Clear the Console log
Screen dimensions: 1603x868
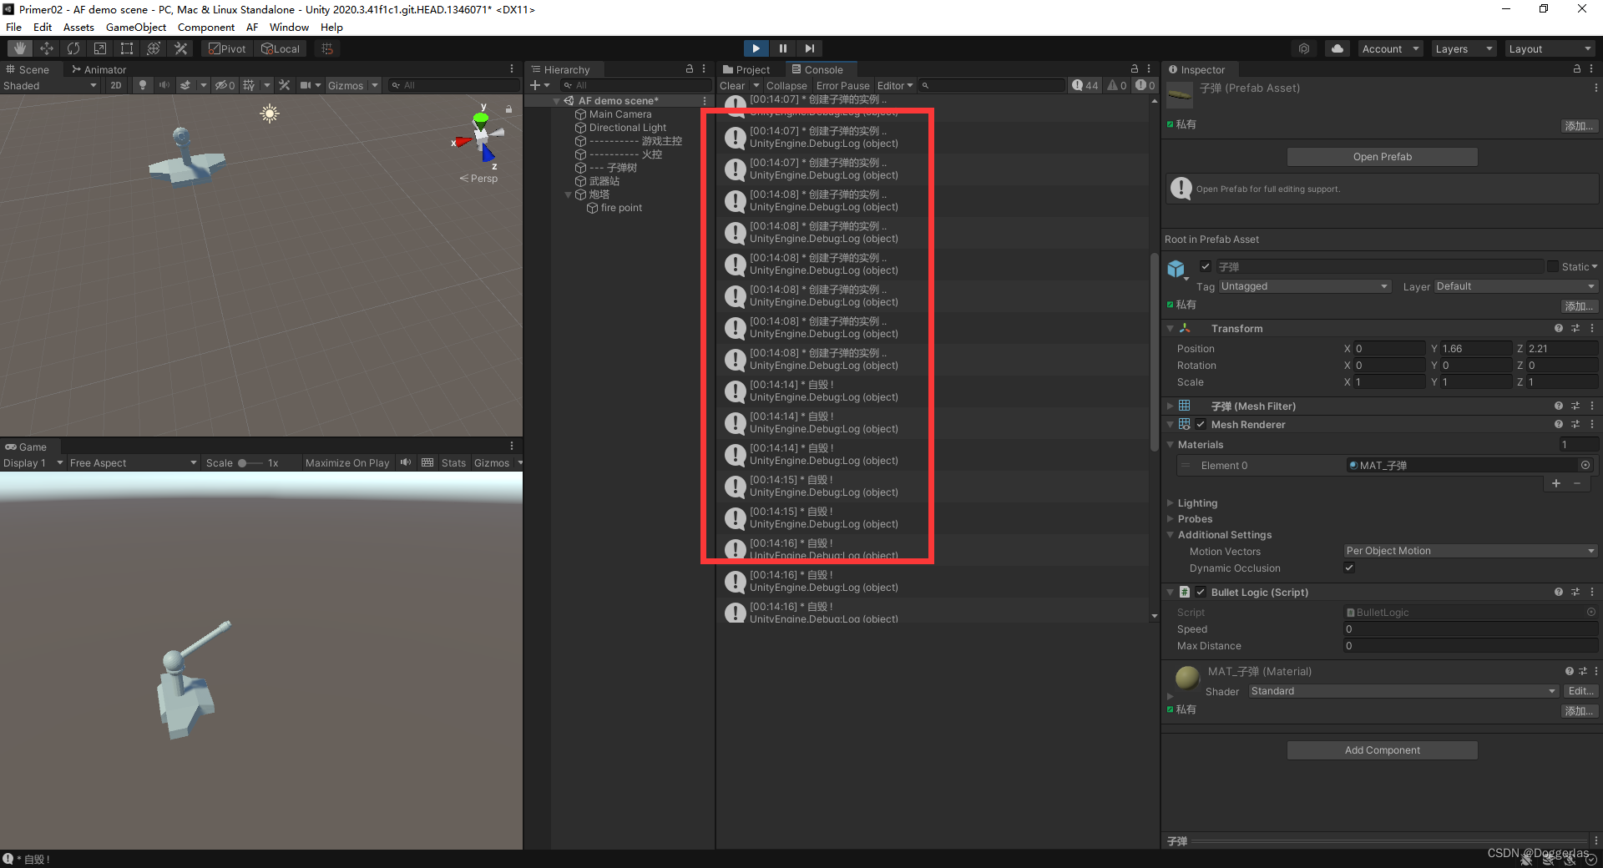coord(732,85)
